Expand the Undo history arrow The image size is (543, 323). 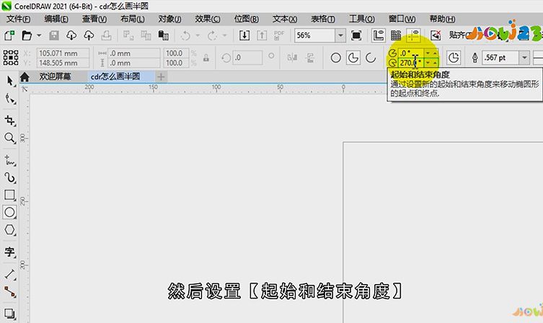tap(198, 35)
